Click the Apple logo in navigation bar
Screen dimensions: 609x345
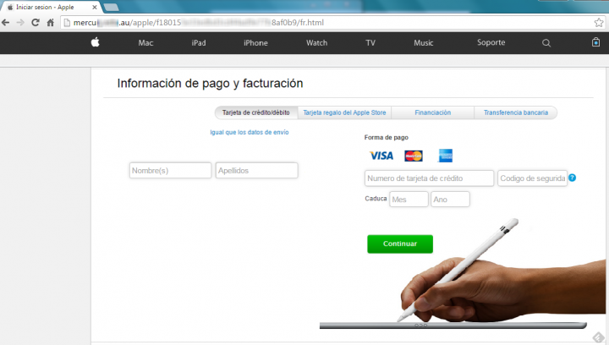pyautogui.click(x=95, y=42)
